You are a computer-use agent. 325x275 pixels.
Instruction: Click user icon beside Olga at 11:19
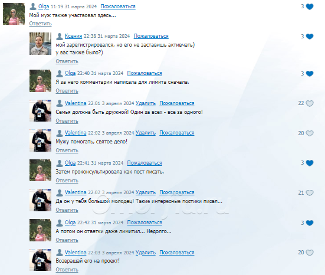click(33, 6)
